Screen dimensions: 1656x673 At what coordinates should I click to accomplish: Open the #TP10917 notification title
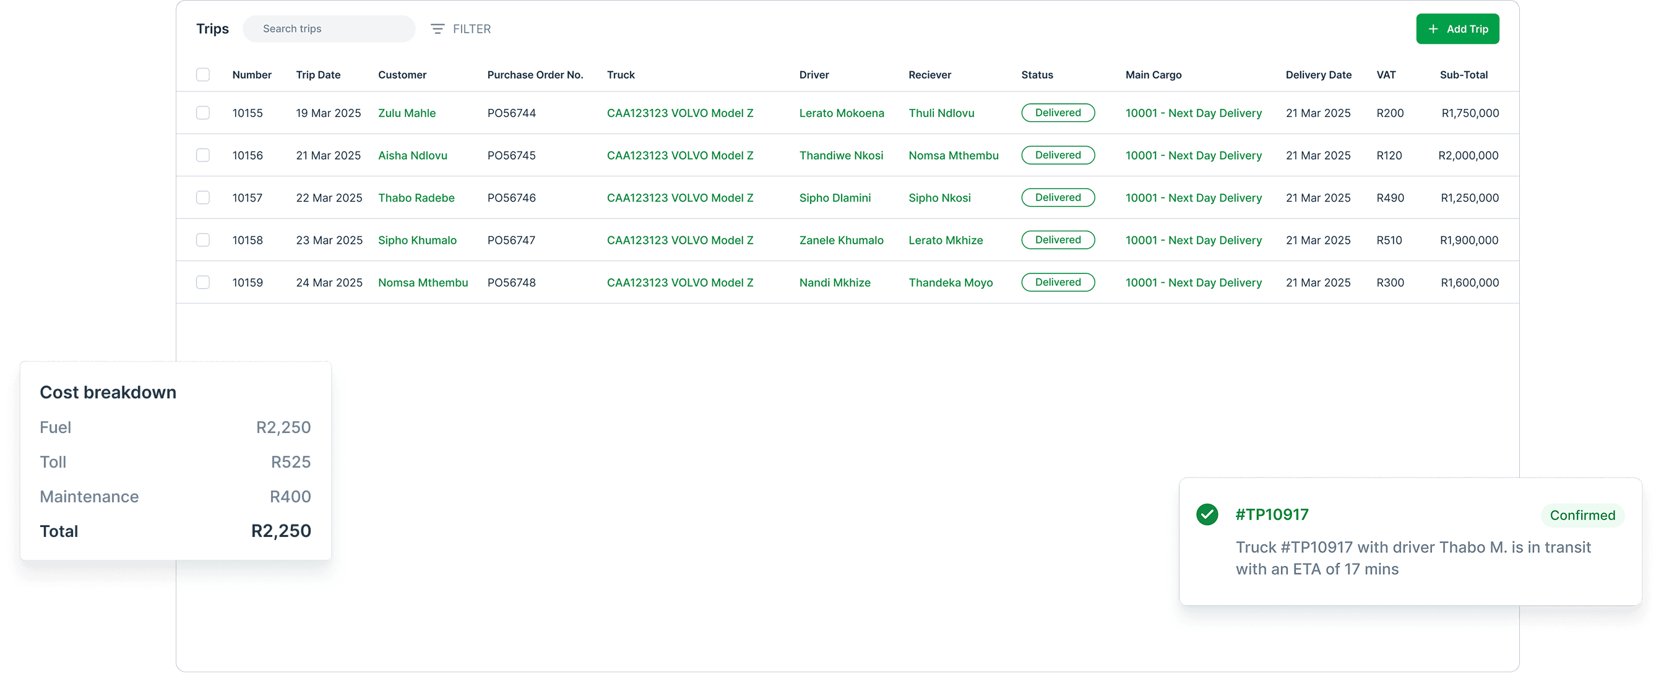tap(1271, 514)
